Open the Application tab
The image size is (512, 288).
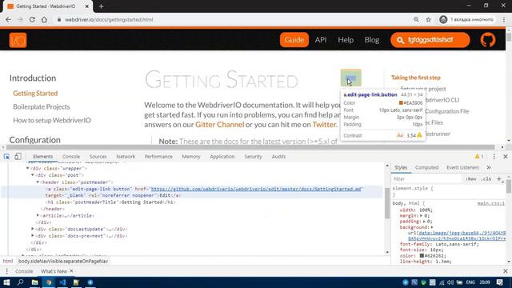[x=222, y=157]
